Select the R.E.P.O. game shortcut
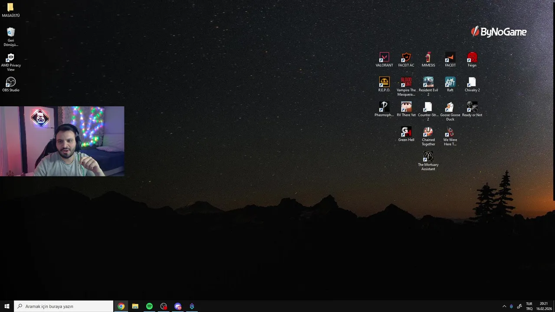This screenshot has width=555, height=312. [x=384, y=84]
